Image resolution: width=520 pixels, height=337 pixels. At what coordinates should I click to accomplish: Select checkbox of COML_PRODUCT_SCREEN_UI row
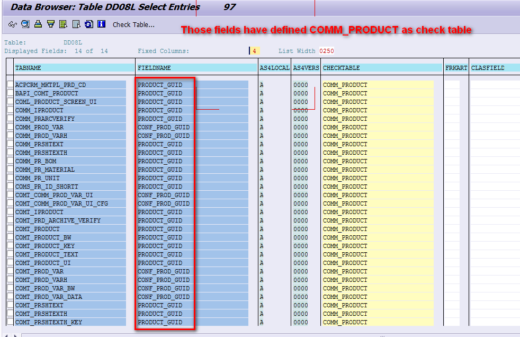pyautogui.click(x=10, y=102)
